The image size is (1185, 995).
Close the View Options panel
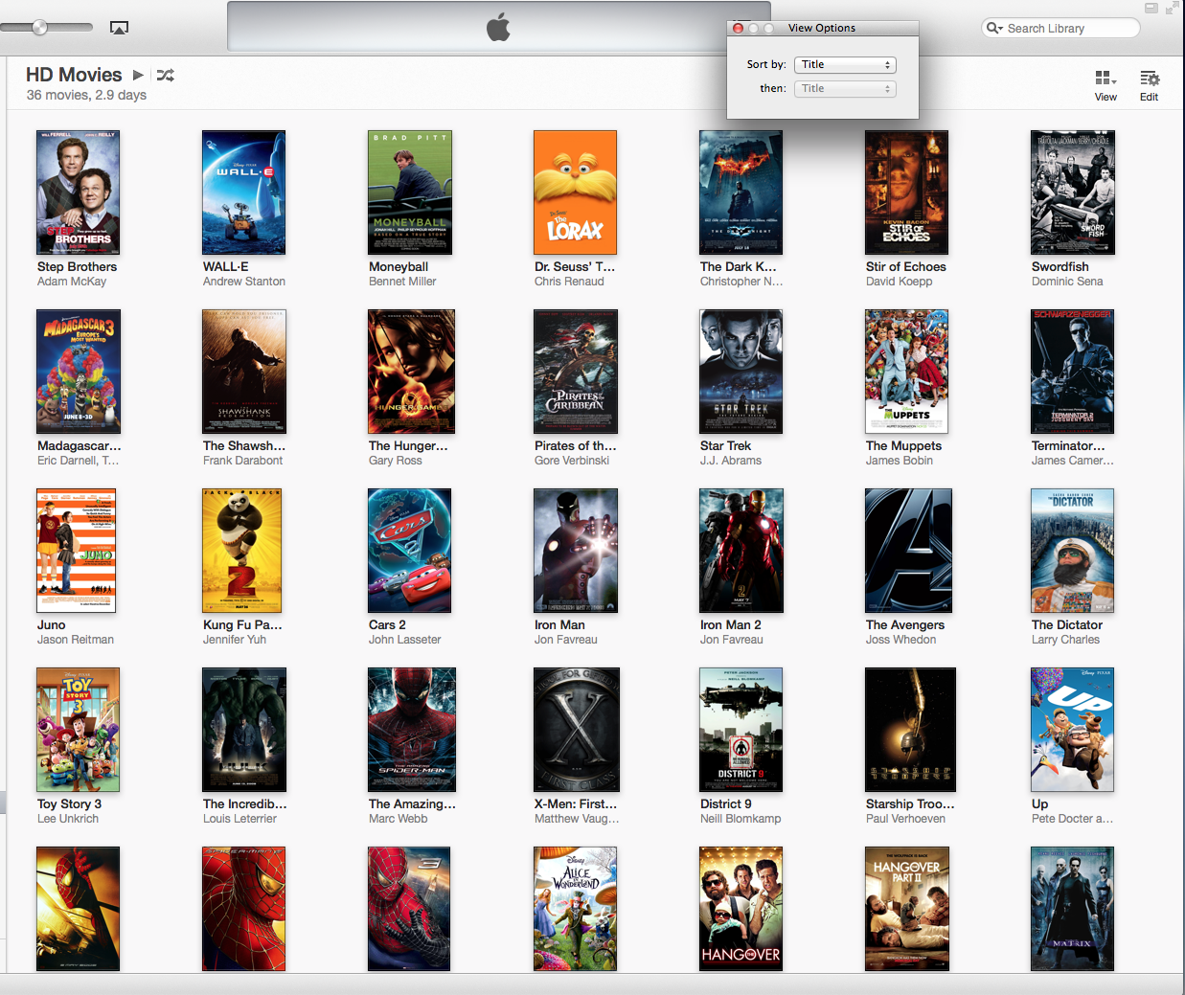click(738, 28)
